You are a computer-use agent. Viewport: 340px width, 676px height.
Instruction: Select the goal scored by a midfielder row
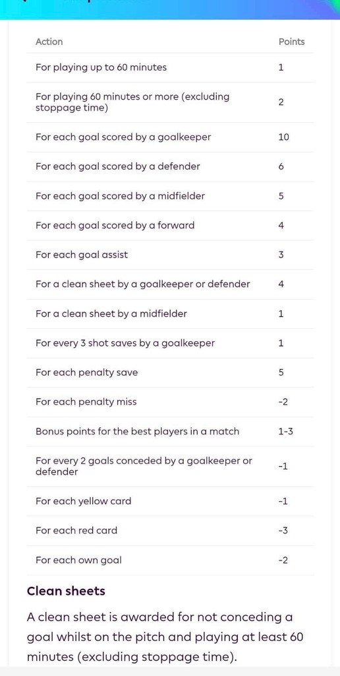click(170, 196)
